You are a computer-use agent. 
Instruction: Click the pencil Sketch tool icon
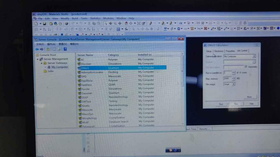pos(150,23)
